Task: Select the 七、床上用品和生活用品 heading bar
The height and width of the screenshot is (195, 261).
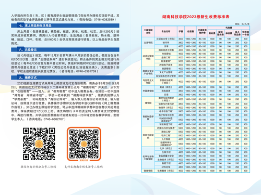Action: pyautogui.click(x=65, y=25)
